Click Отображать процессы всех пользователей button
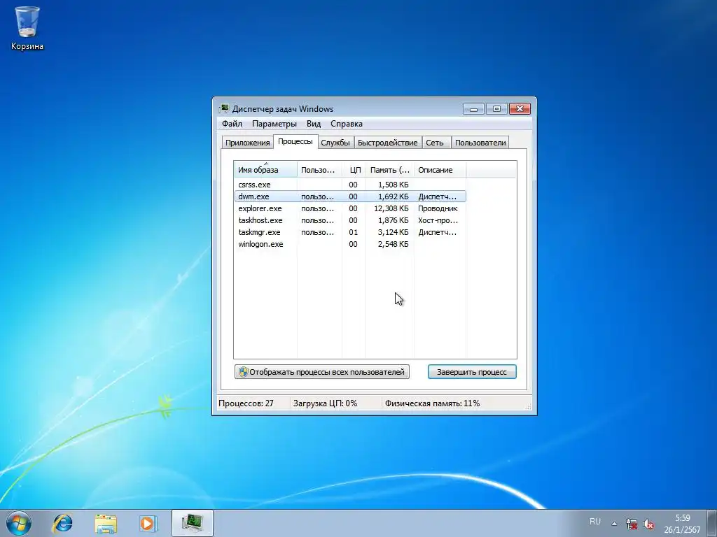This screenshot has height=537, width=717. (322, 372)
